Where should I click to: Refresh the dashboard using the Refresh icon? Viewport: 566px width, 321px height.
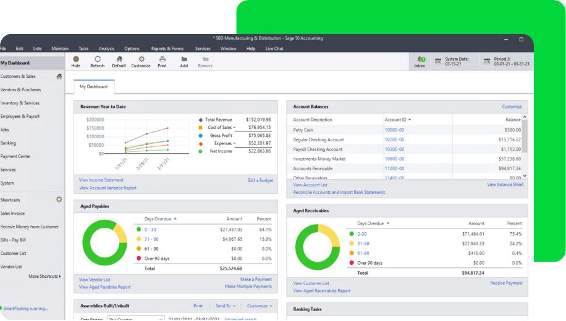(98, 59)
